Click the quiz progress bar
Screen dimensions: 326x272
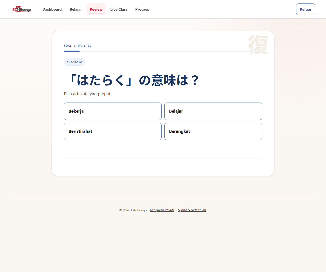coord(163,51)
